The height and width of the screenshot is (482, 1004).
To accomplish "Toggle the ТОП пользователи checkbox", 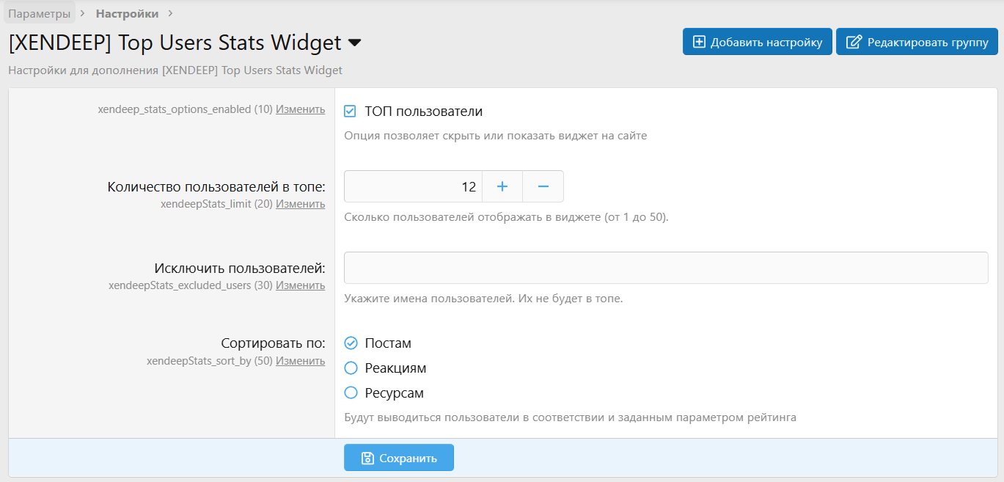I will (351, 112).
